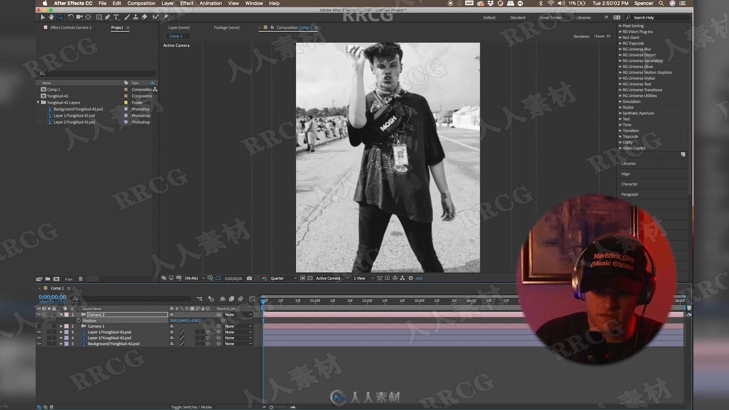Click the Hand tool icon

coord(50,17)
